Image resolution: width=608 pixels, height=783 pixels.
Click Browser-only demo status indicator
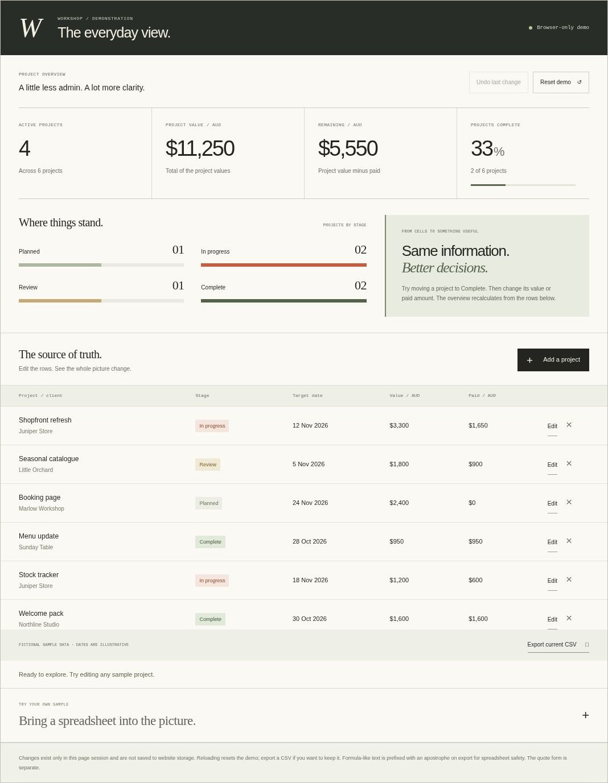pos(559,27)
